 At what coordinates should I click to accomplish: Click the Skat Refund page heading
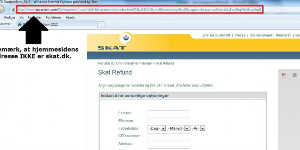pos(115,72)
